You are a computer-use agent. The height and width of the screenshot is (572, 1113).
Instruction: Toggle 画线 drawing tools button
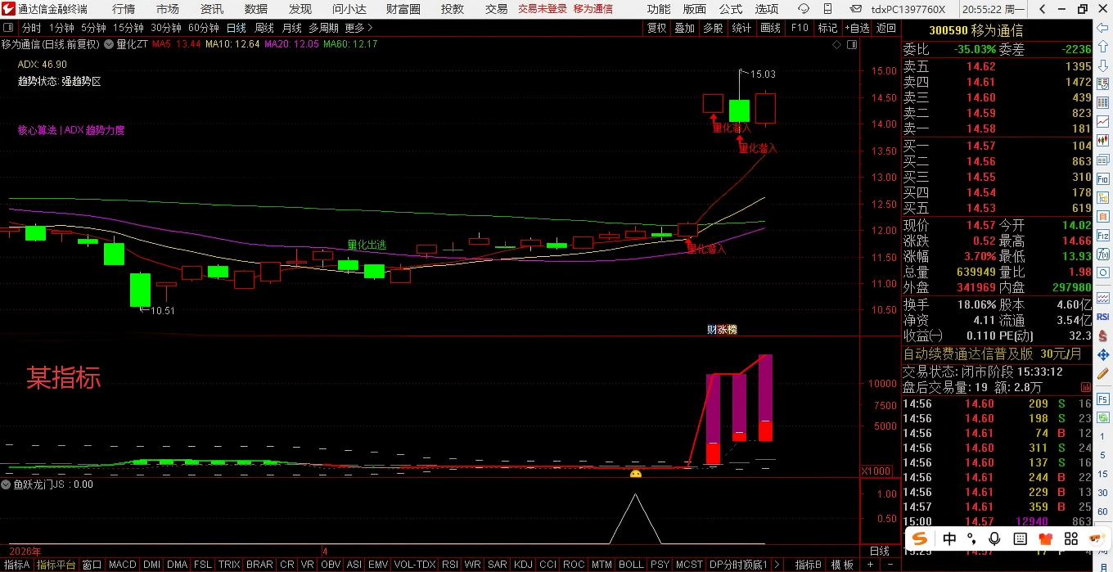tap(770, 28)
